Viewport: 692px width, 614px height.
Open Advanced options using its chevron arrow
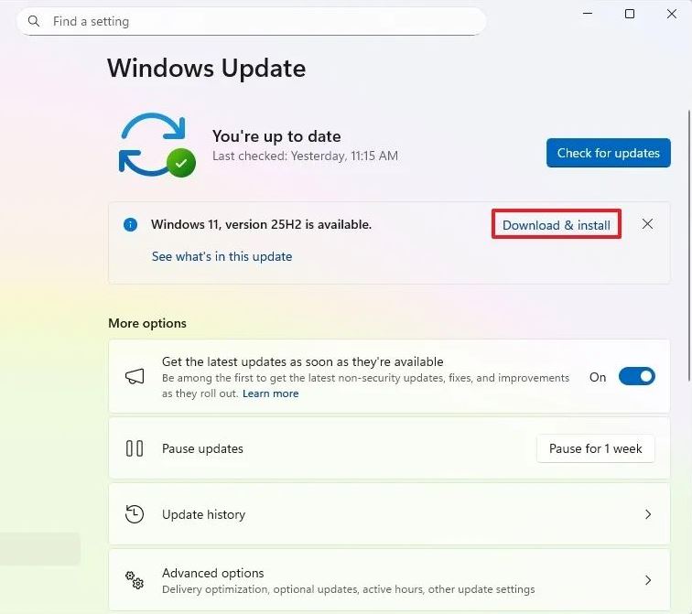pos(647,580)
